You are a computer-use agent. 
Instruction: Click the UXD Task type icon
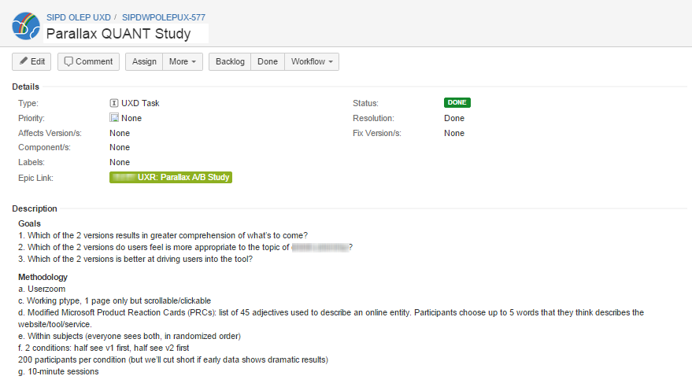pyautogui.click(x=114, y=103)
